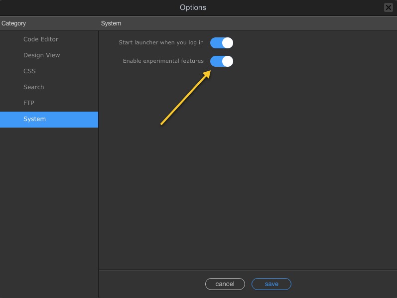Click the Category column header
The width and height of the screenshot is (397, 298).
point(14,23)
